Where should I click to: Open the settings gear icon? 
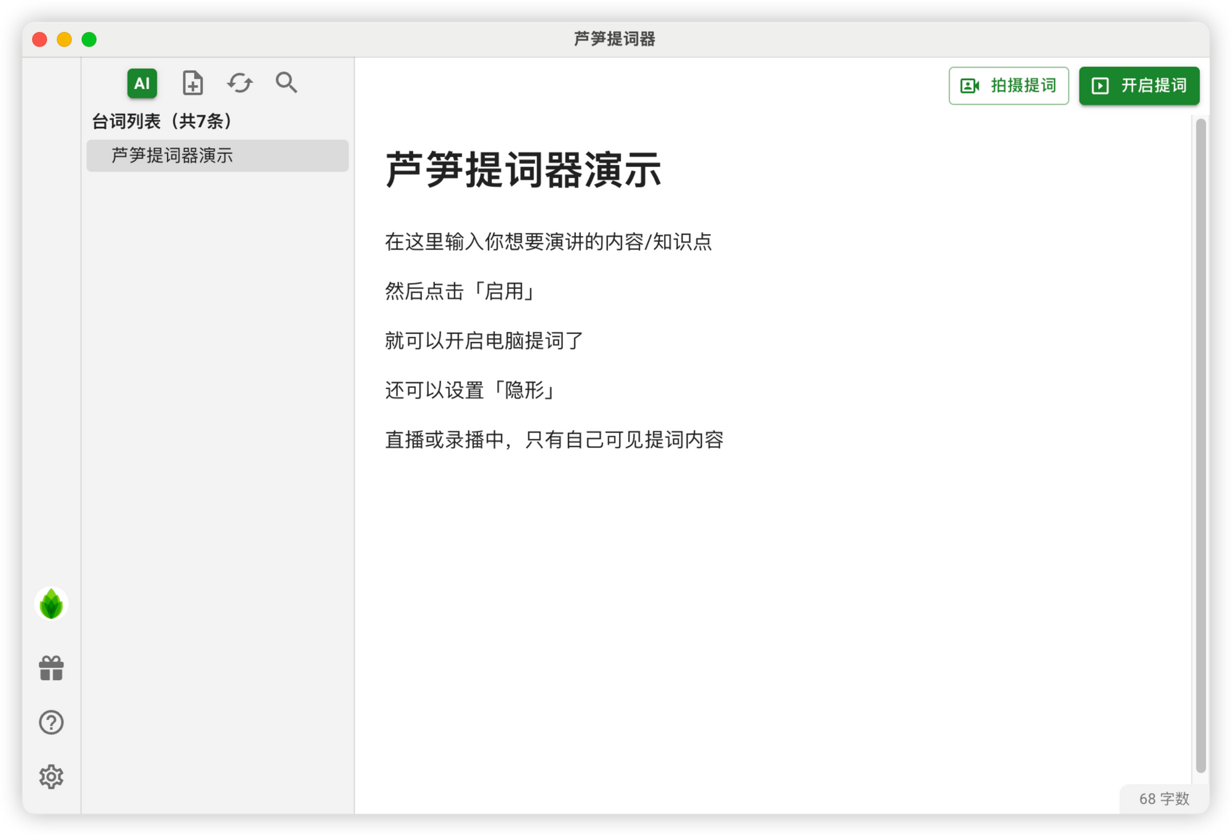[51, 777]
